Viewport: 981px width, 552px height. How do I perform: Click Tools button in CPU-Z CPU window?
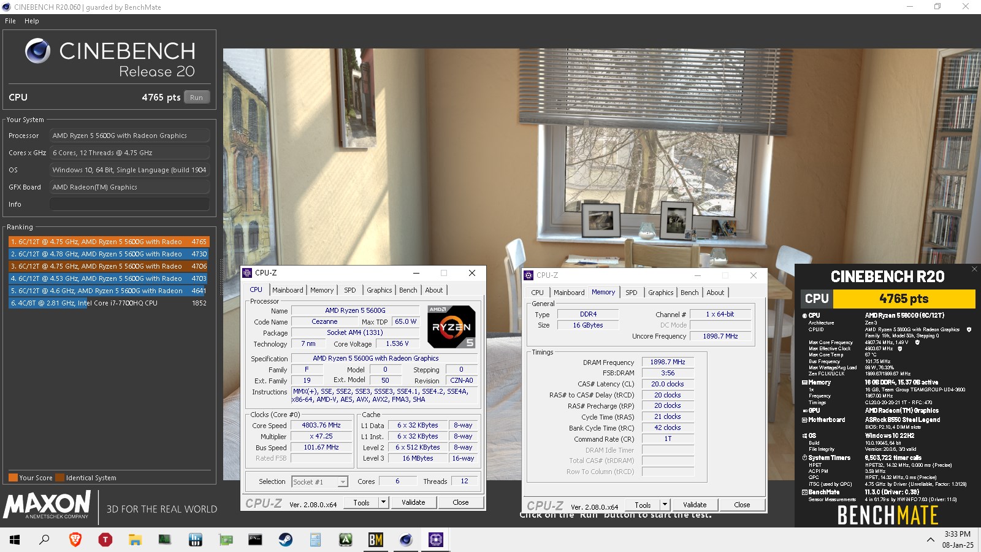pyautogui.click(x=362, y=502)
